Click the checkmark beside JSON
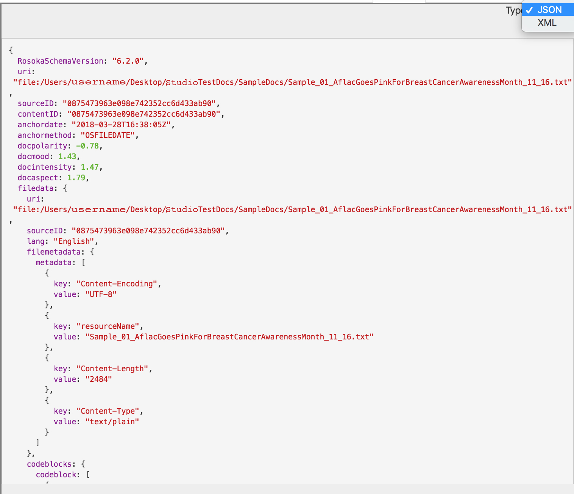The width and height of the screenshot is (574, 494). click(529, 10)
